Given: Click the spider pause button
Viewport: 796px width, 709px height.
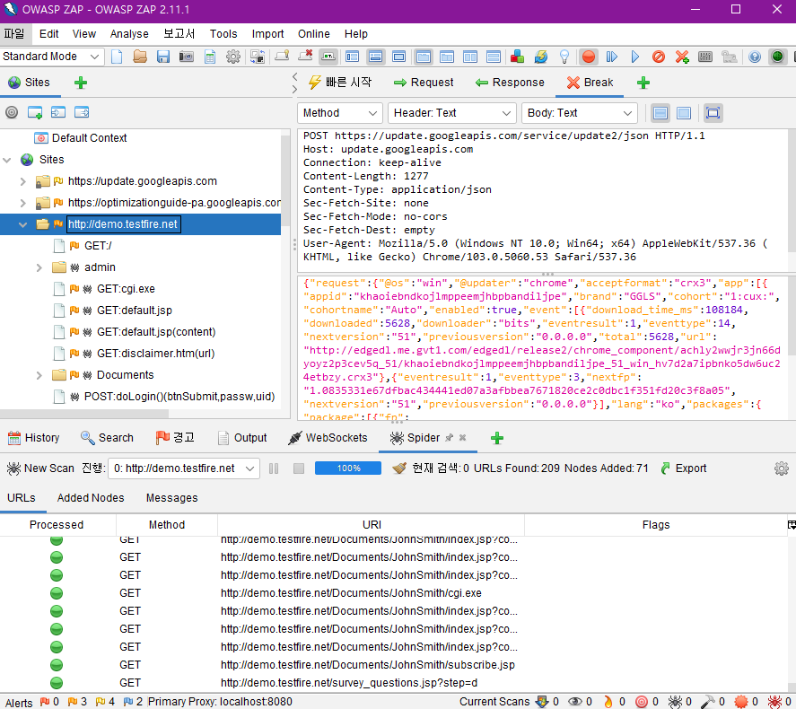Looking at the screenshot, I should coord(274,468).
